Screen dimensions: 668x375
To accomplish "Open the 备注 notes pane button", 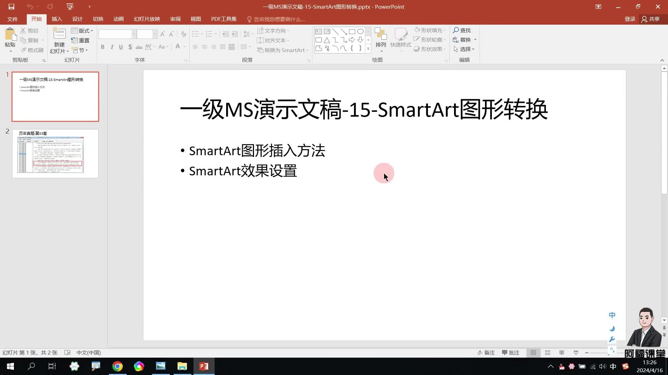I will (x=486, y=352).
